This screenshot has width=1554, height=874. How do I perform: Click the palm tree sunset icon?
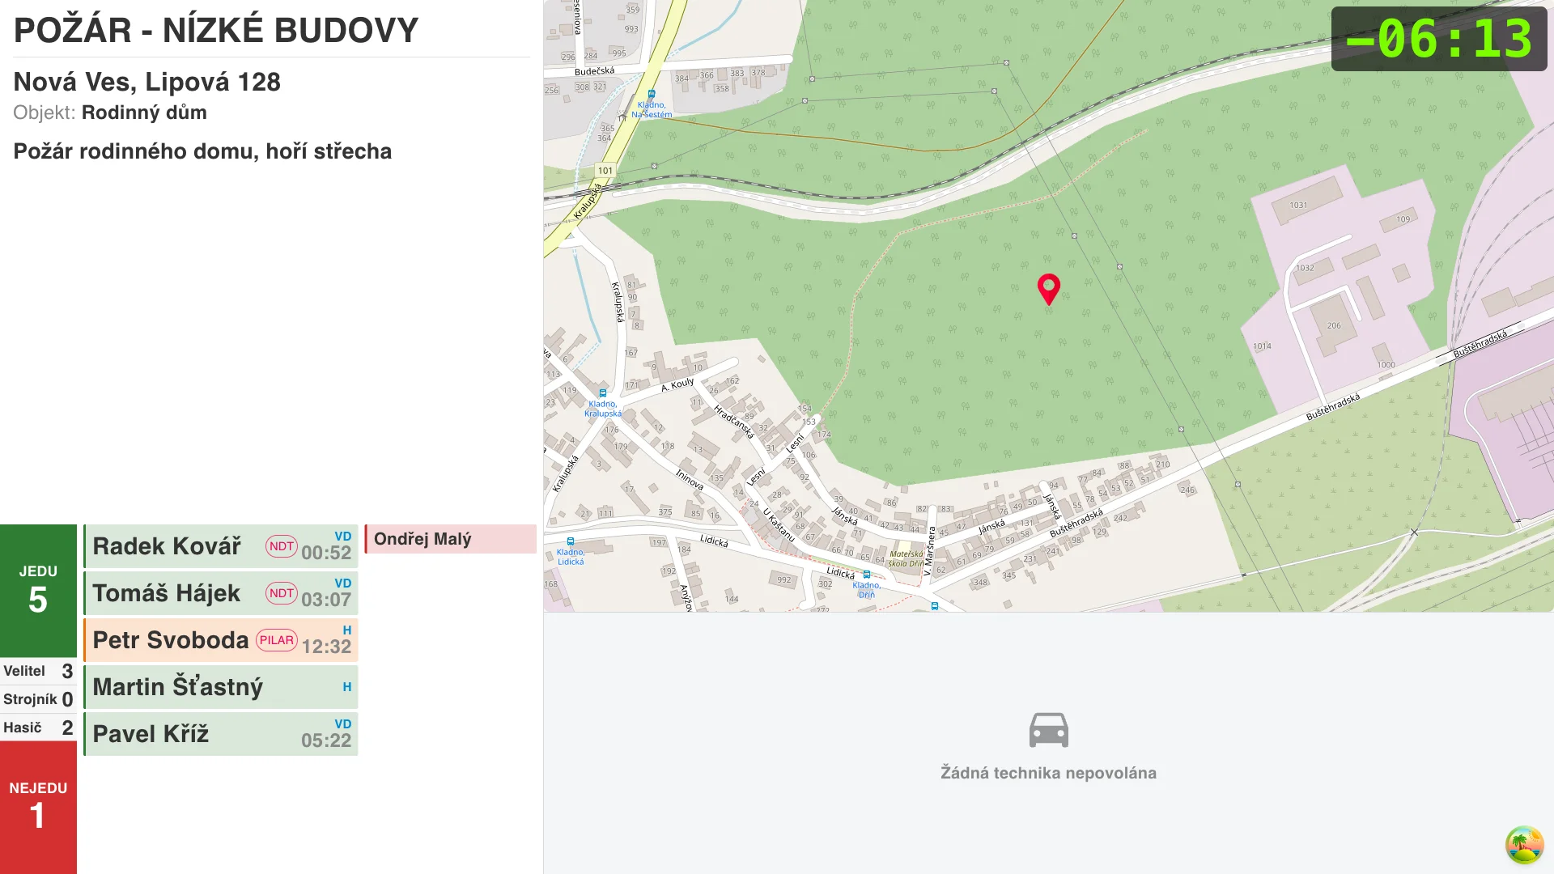coord(1524,845)
